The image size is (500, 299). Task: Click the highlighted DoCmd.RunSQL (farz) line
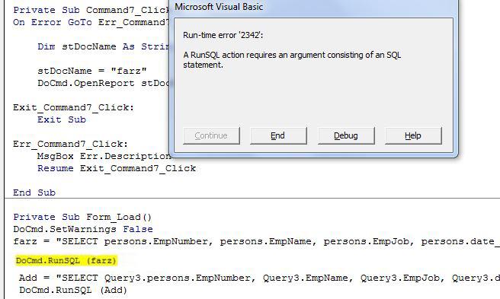point(66,260)
